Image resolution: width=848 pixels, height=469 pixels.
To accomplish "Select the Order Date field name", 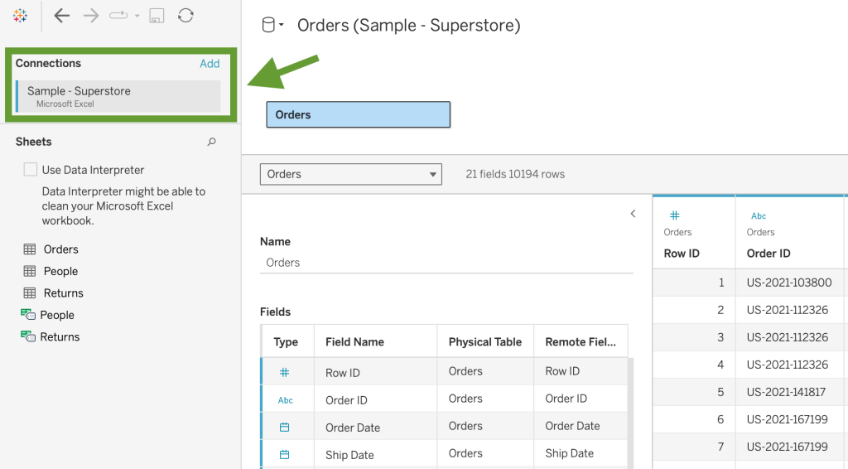I will tap(353, 428).
